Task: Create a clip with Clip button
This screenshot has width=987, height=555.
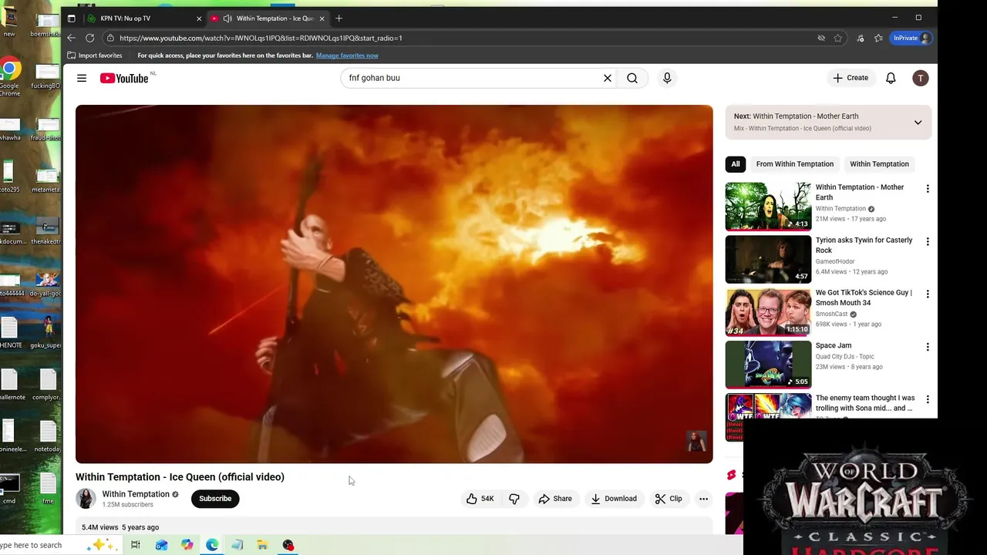Action: [x=669, y=499]
